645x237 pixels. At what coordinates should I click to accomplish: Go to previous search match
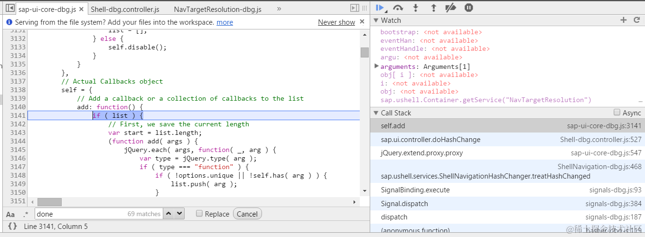tap(169, 214)
